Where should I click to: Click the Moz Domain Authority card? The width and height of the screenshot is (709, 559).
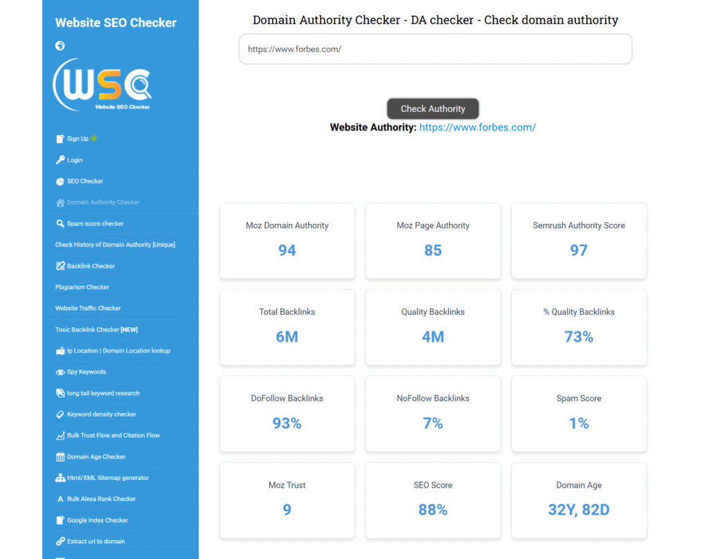click(x=287, y=241)
